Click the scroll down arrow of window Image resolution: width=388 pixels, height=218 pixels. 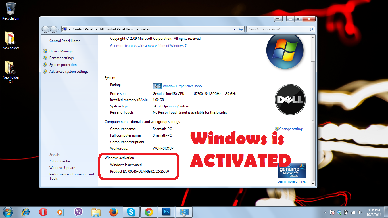(313, 184)
